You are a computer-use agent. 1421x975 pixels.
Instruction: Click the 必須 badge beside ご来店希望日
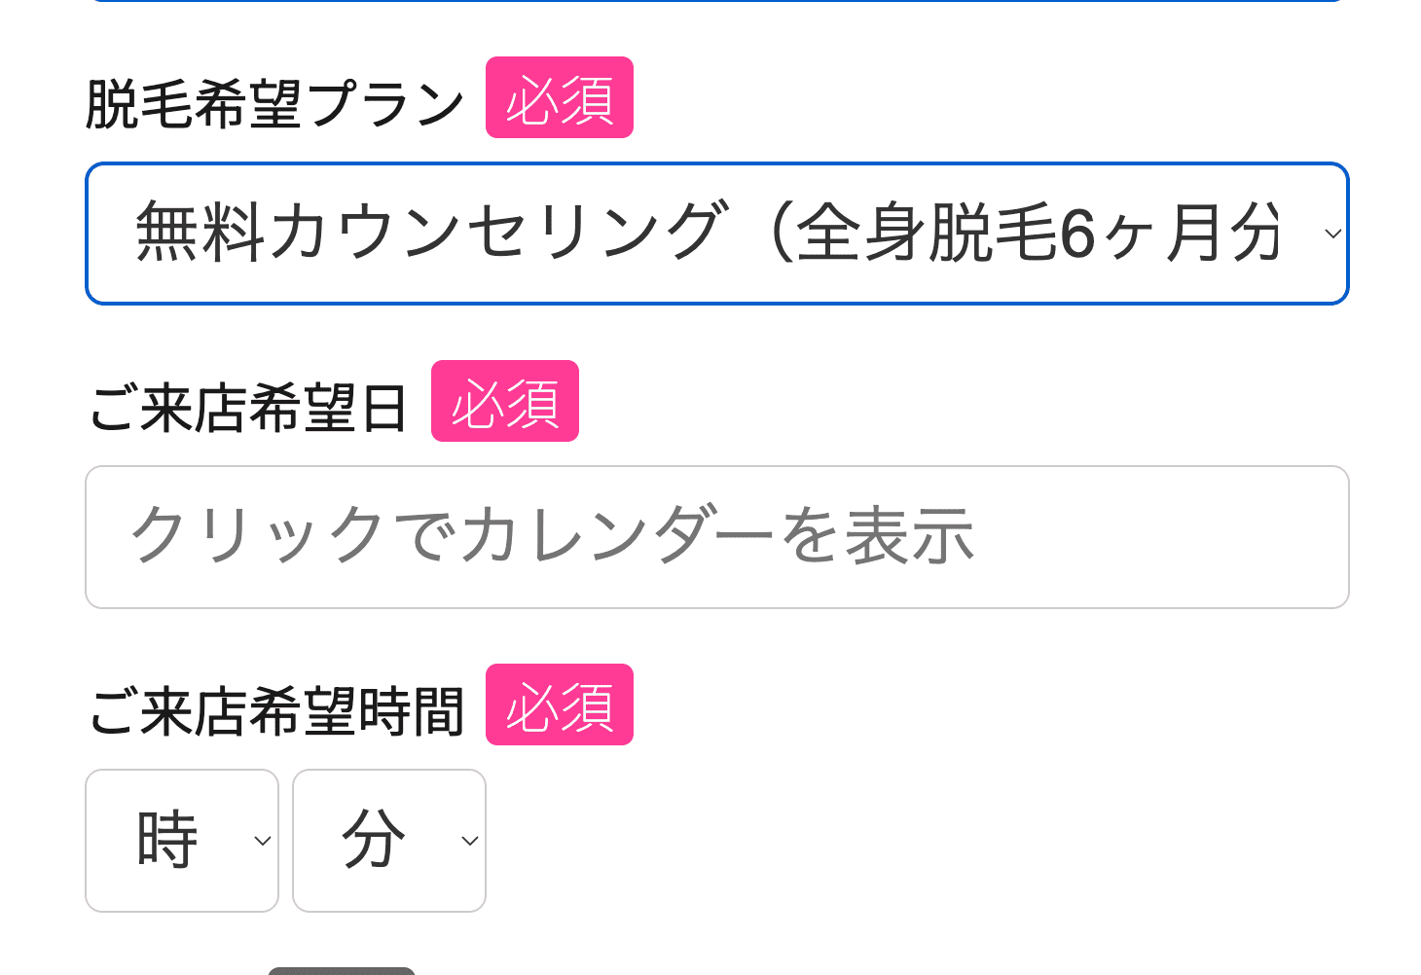click(x=505, y=402)
